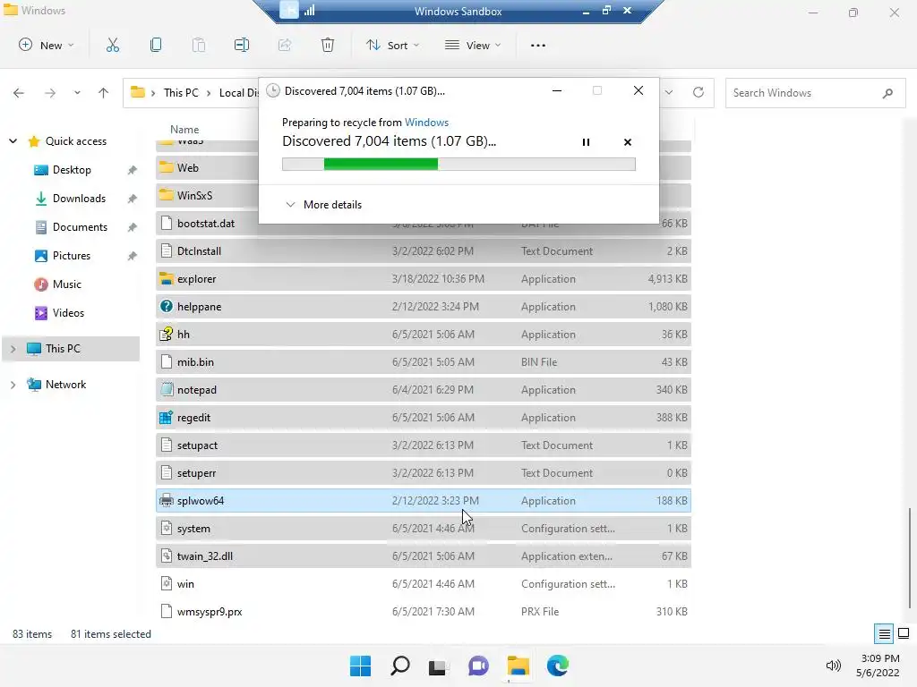Select the wmsyspr9.prx file
The image size is (917, 687).
point(424,612)
